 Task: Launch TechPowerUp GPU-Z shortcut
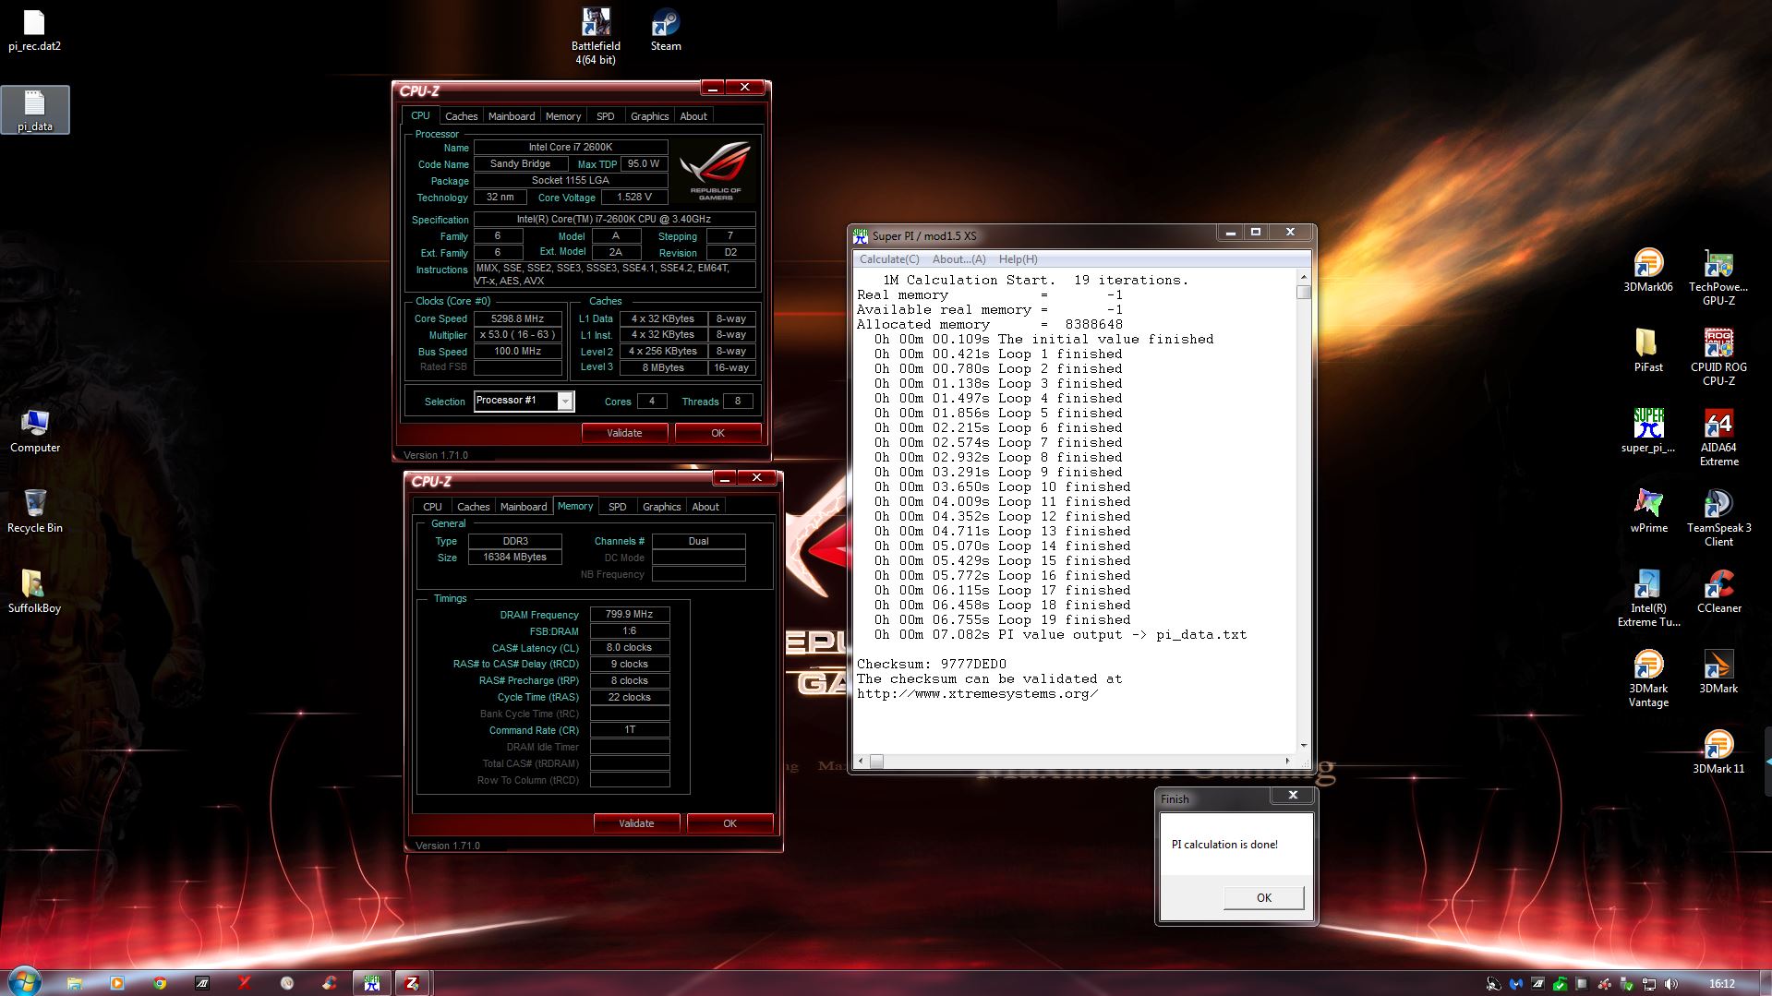(1718, 277)
